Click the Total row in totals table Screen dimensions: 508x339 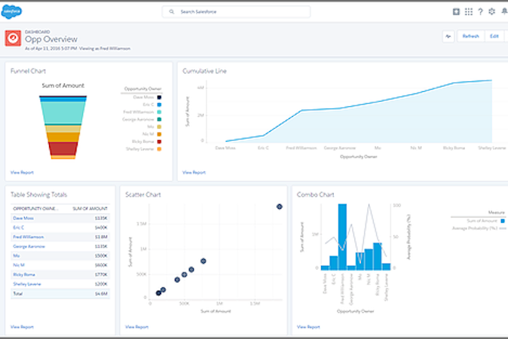pyautogui.click(x=60, y=294)
